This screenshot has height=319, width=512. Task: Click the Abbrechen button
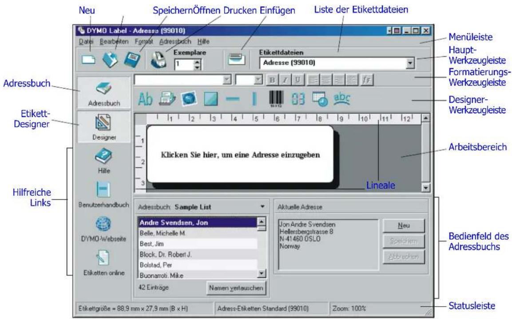coord(404,257)
